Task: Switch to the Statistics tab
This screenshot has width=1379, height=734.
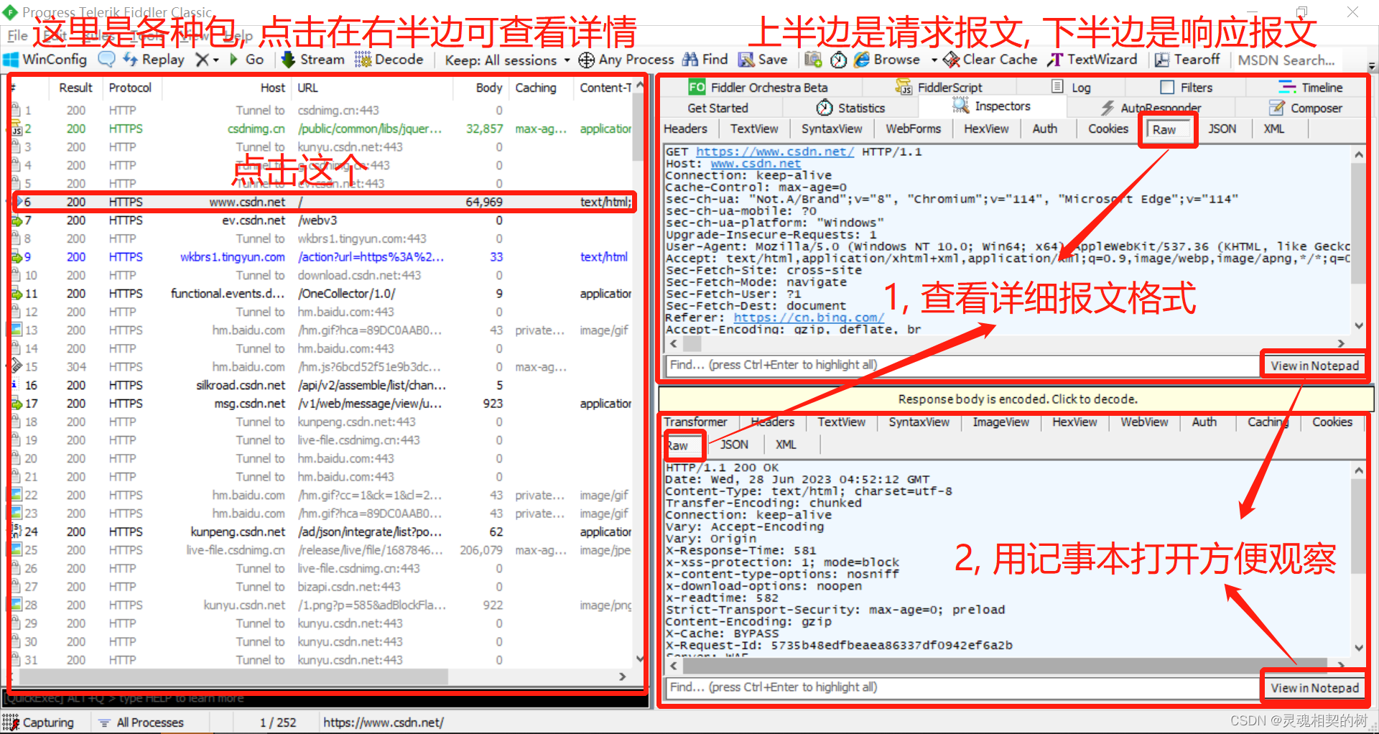Action: [x=860, y=108]
